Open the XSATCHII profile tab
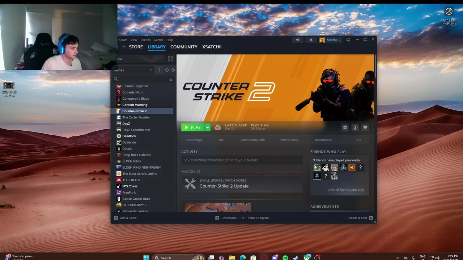463x260 pixels. 212,47
